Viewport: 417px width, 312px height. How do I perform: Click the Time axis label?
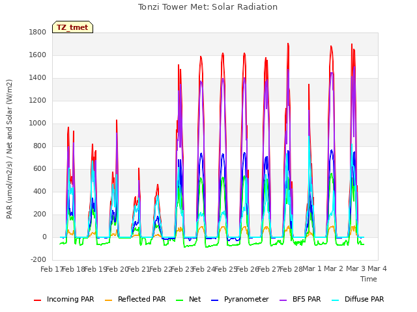[369, 279]
